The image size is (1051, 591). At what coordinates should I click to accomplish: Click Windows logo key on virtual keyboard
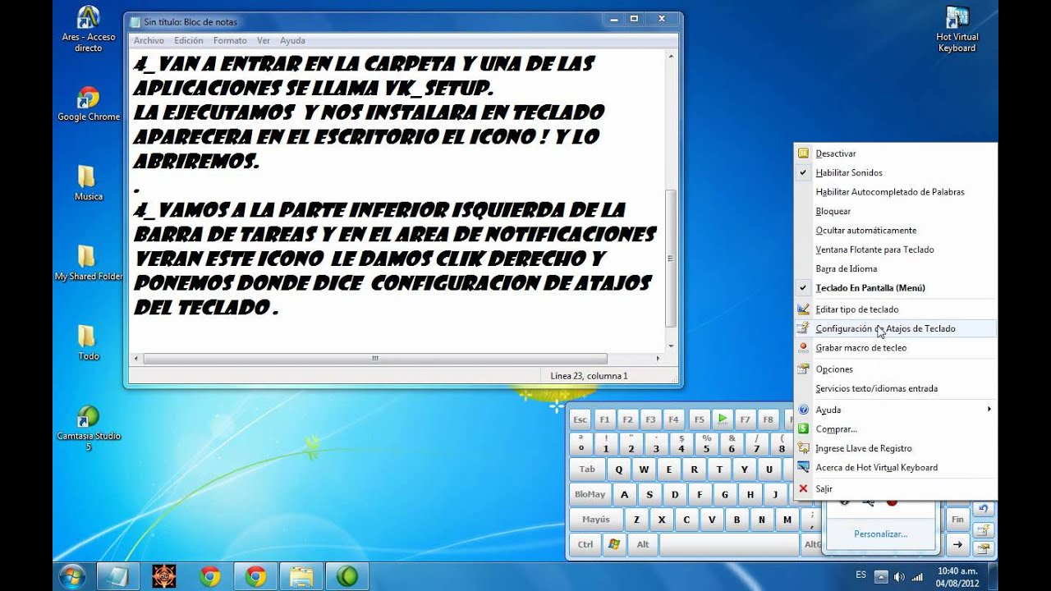point(613,543)
